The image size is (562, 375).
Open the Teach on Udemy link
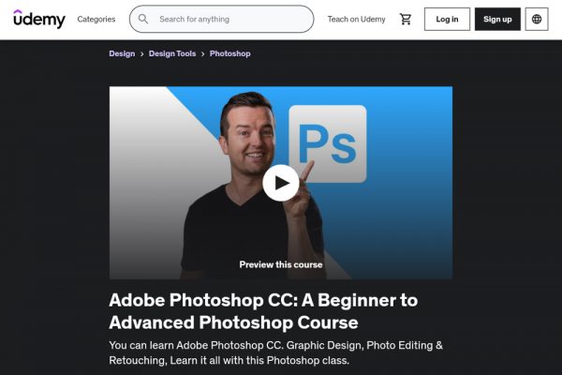tap(356, 20)
